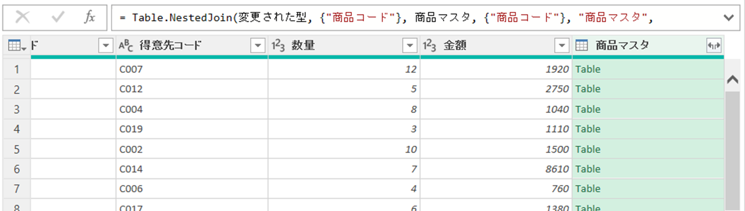Click the expand icon on 商品マスタ column

click(714, 46)
